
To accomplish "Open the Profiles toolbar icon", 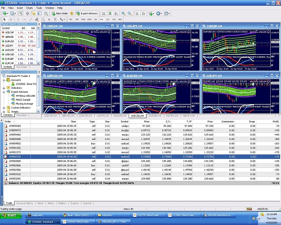I will click(x=13, y=13).
